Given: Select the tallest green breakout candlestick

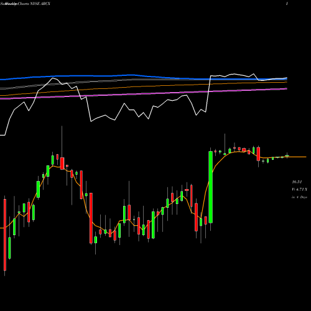Looking at the screenshot, I should 211,187.
